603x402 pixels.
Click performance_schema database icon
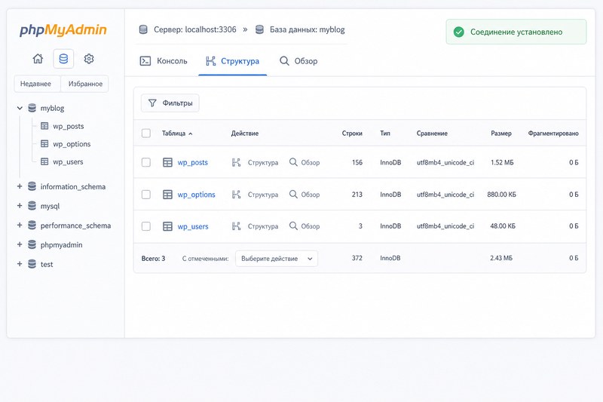pyautogui.click(x=32, y=225)
